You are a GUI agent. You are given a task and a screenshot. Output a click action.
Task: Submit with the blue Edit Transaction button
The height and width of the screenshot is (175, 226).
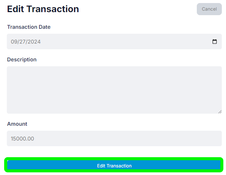pyautogui.click(x=114, y=165)
